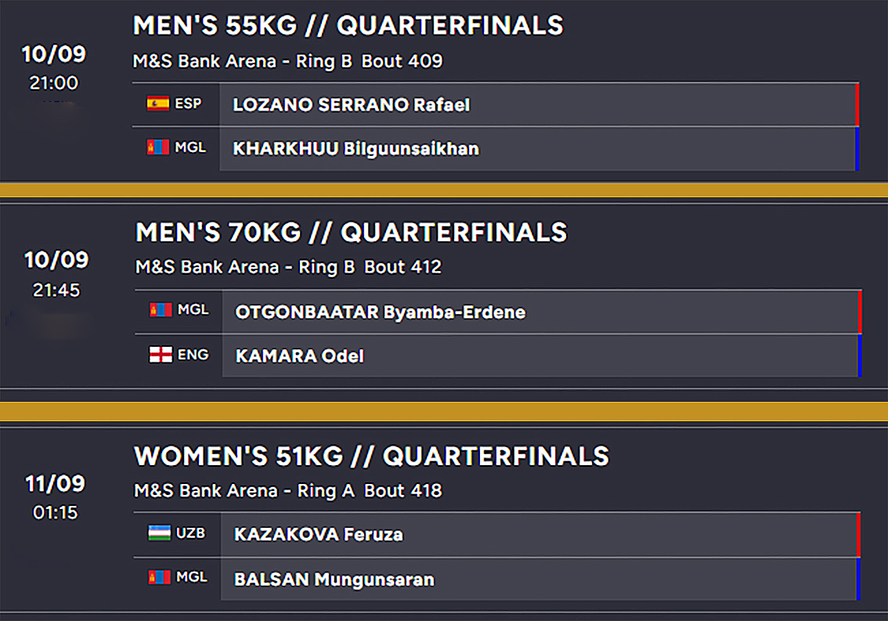The width and height of the screenshot is (888, 621).
Task: Open the Women's 51KG Quarterfinals heading
Action: (371, 456)
